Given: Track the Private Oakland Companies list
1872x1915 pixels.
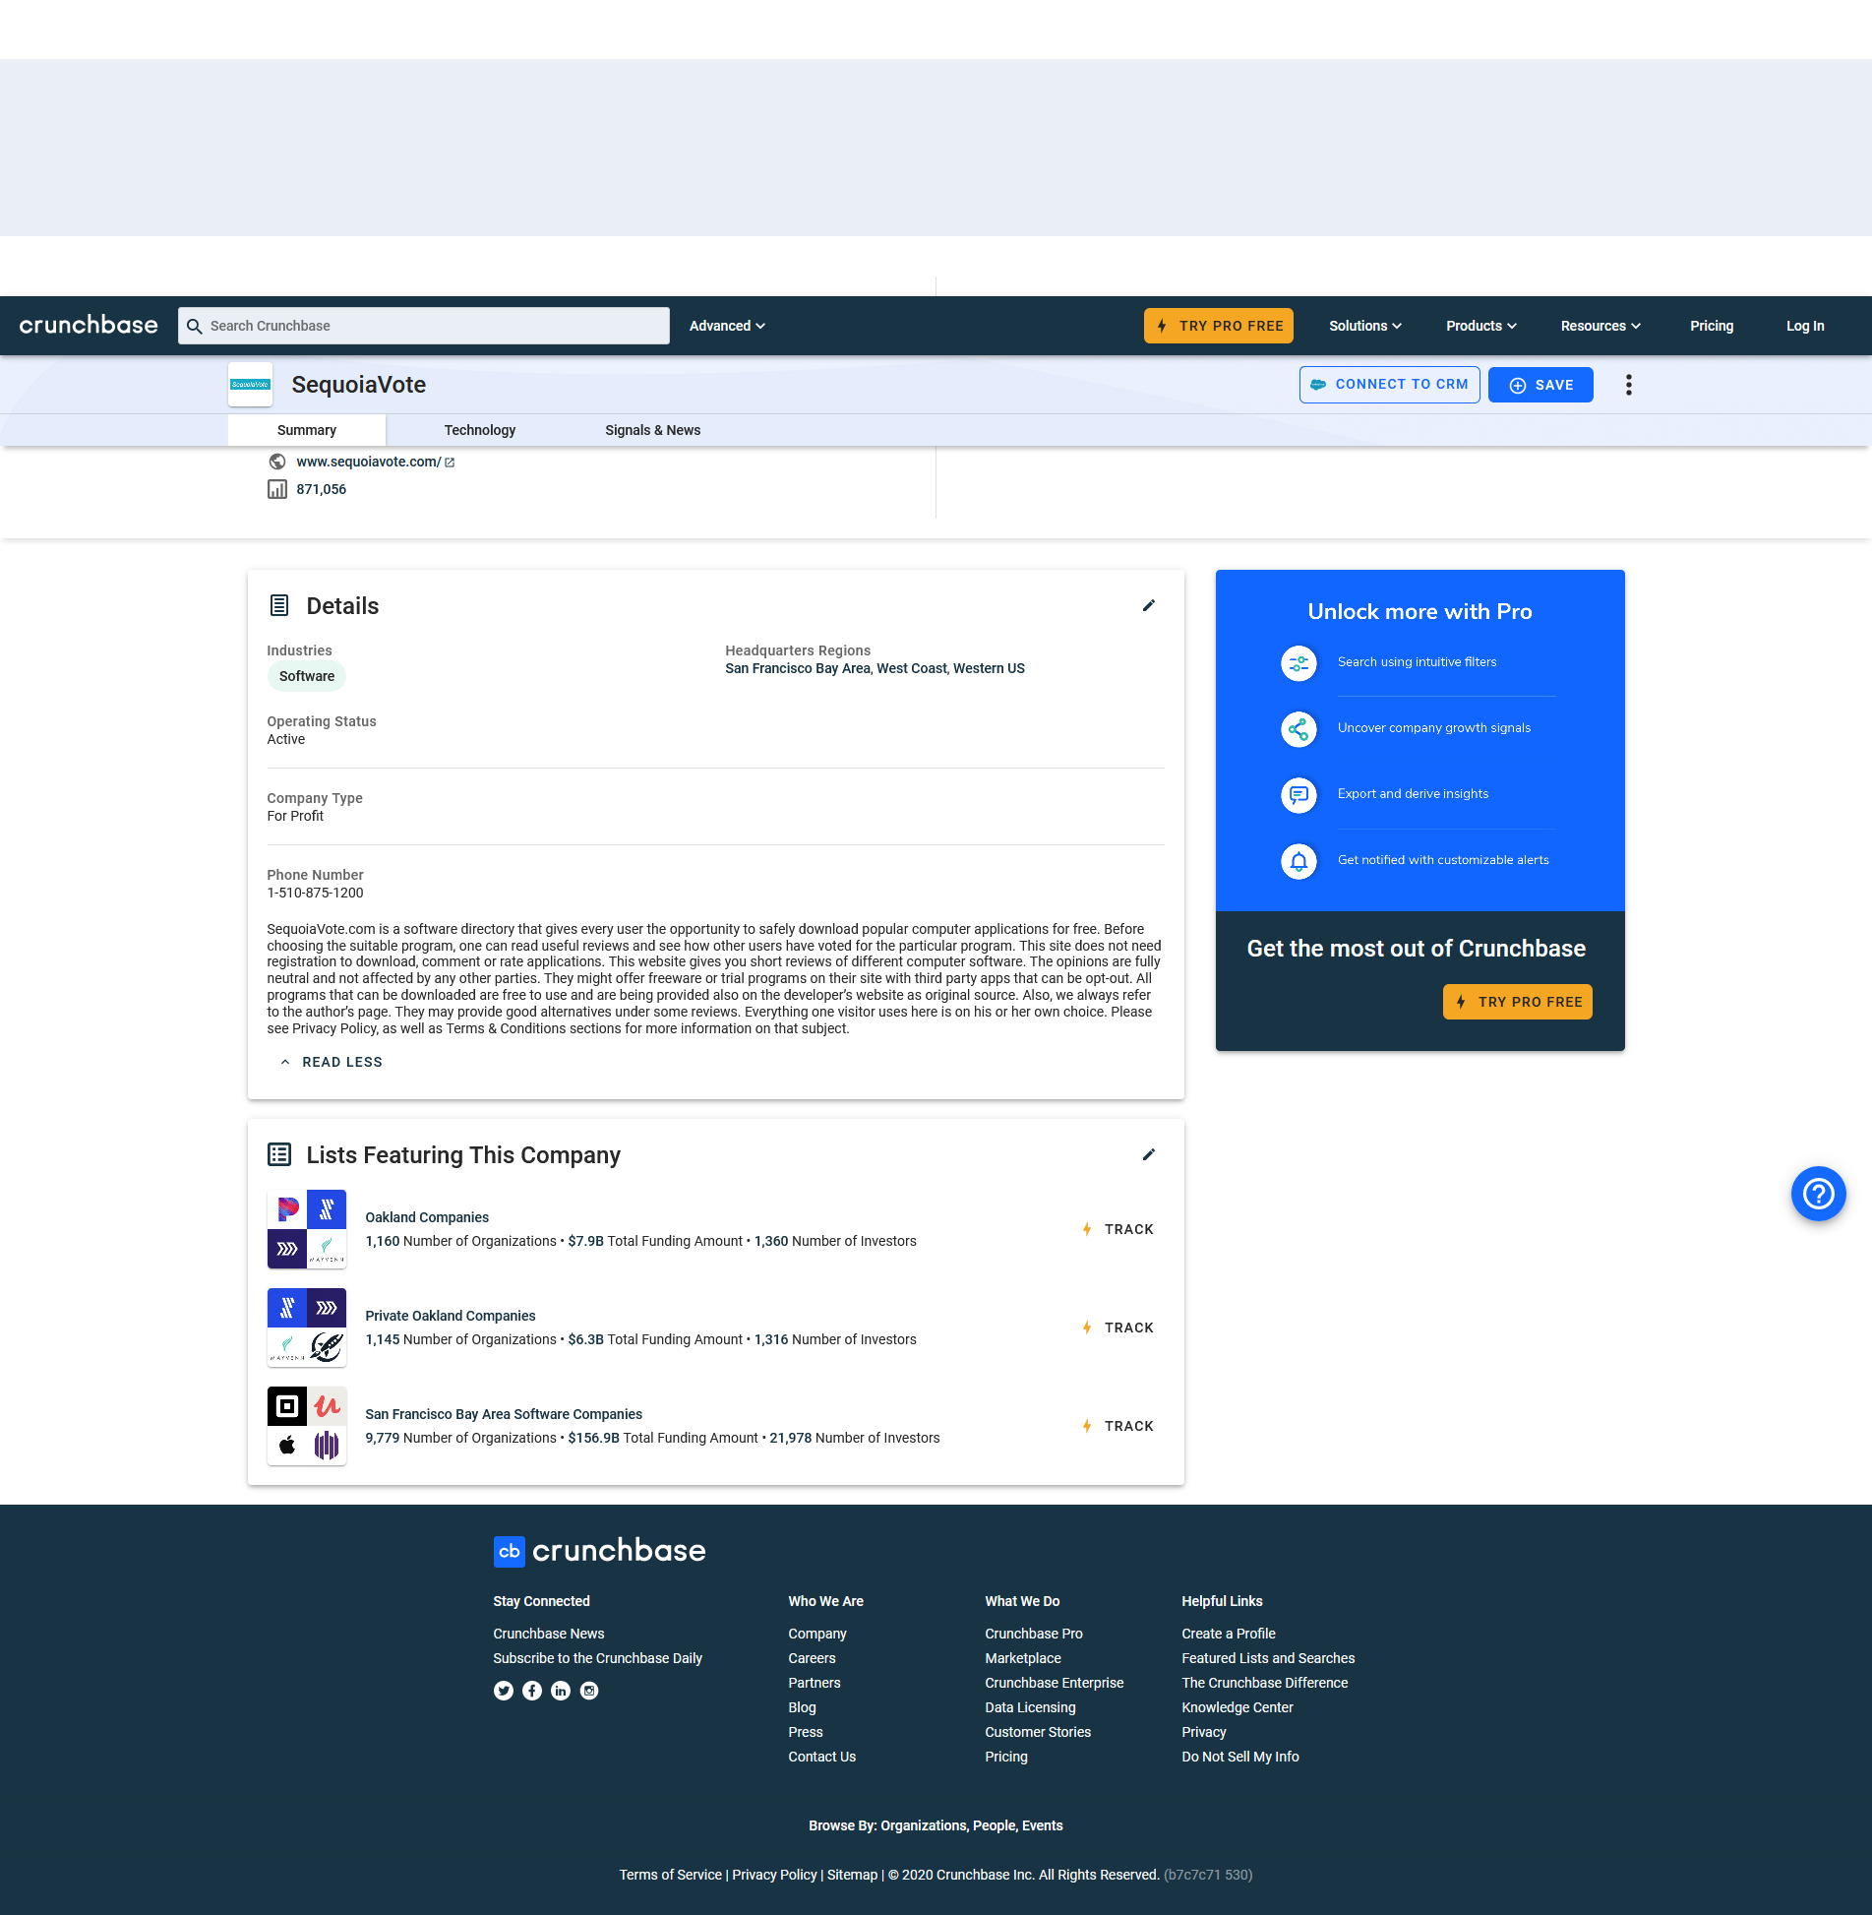Looking at the screenshot, I should pyautogui.click(x=1117, y=1328).
